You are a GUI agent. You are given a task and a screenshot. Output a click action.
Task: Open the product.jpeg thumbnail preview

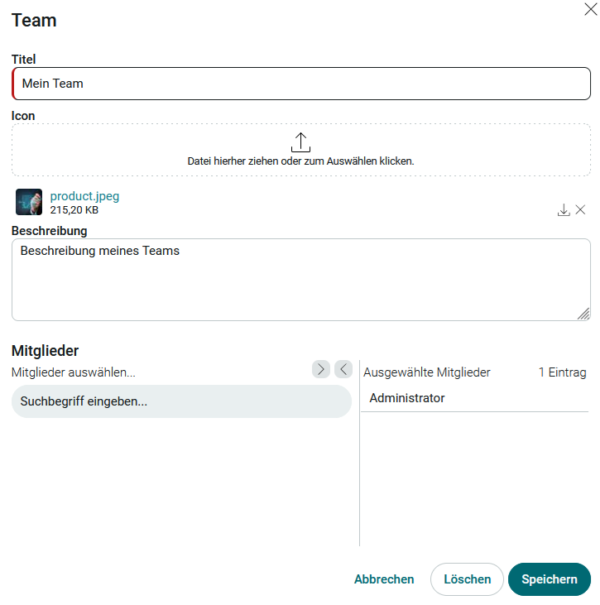pos(29,202)
